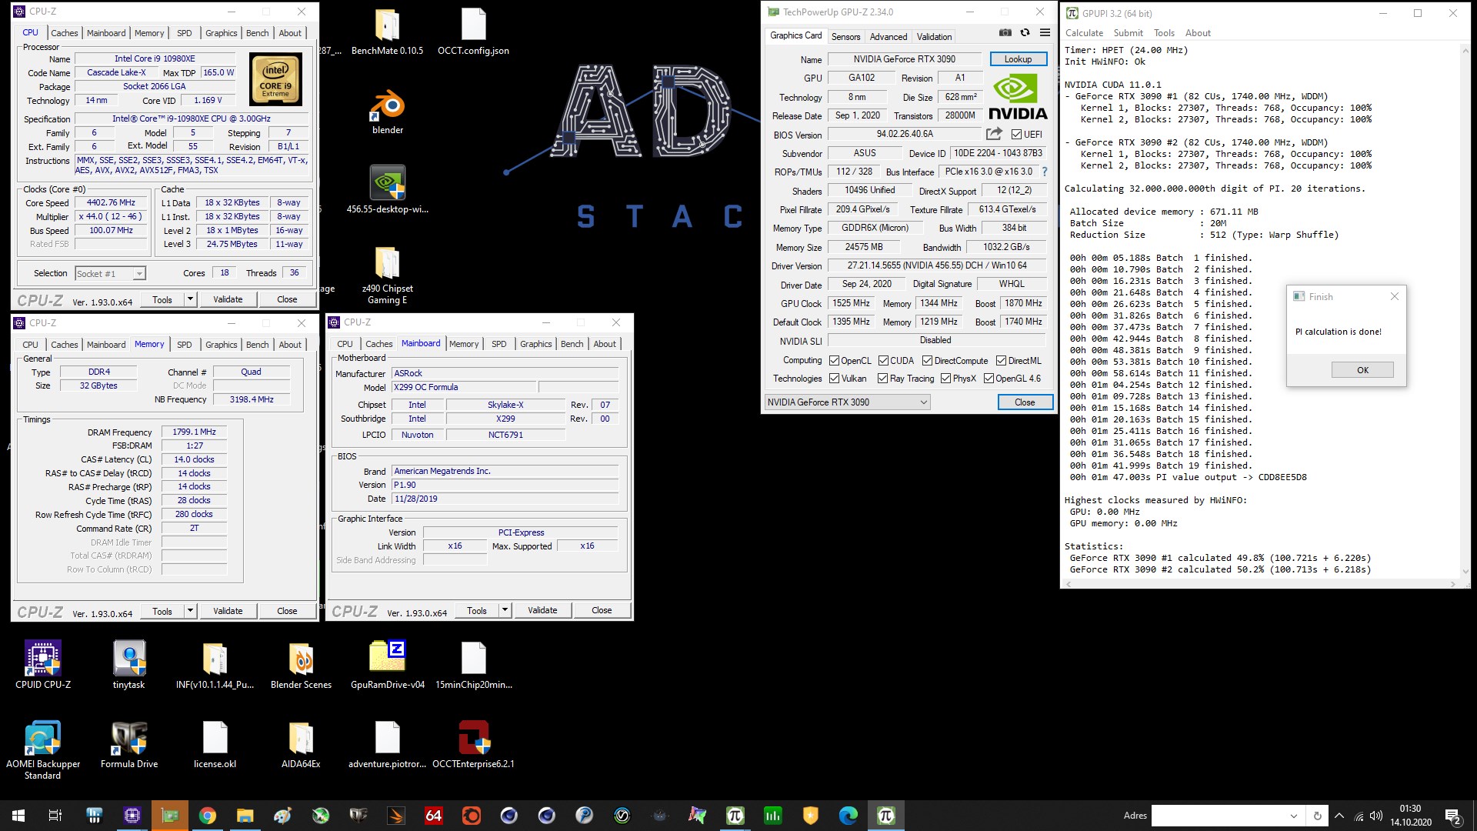Screen dimensions: 1477x831
Task: Open Submit menu in GPUPI
Action: pyautogui.click(x=1128, y=33)
